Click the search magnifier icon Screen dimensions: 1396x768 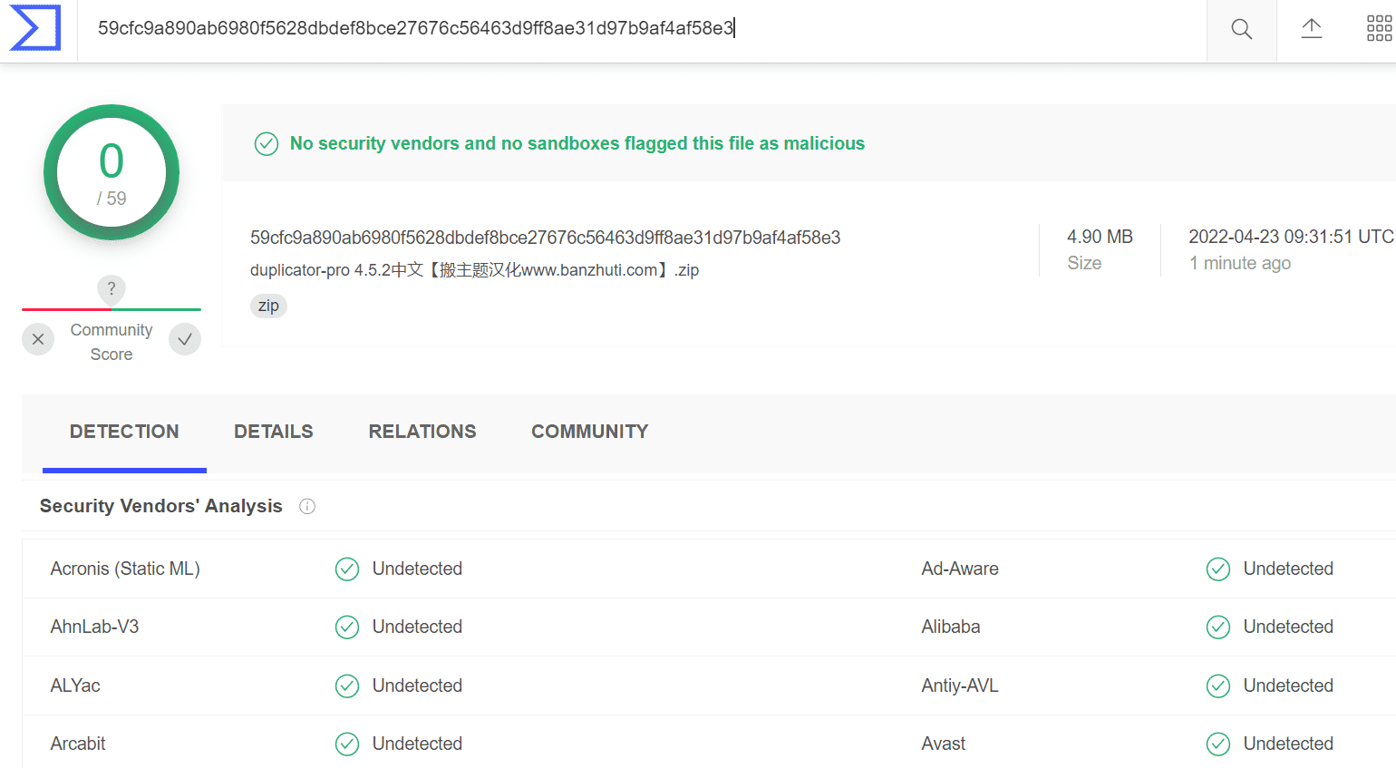point(1241,30)
